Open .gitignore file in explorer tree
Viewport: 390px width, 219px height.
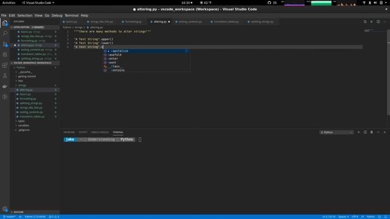(35, 130)
